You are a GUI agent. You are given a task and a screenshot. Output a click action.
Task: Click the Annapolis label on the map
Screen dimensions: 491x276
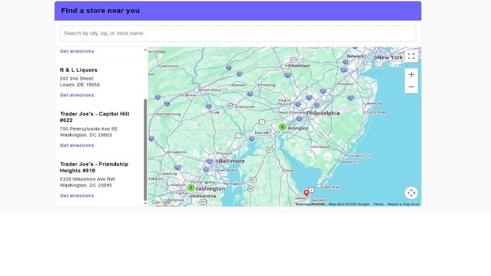point(234,184)
